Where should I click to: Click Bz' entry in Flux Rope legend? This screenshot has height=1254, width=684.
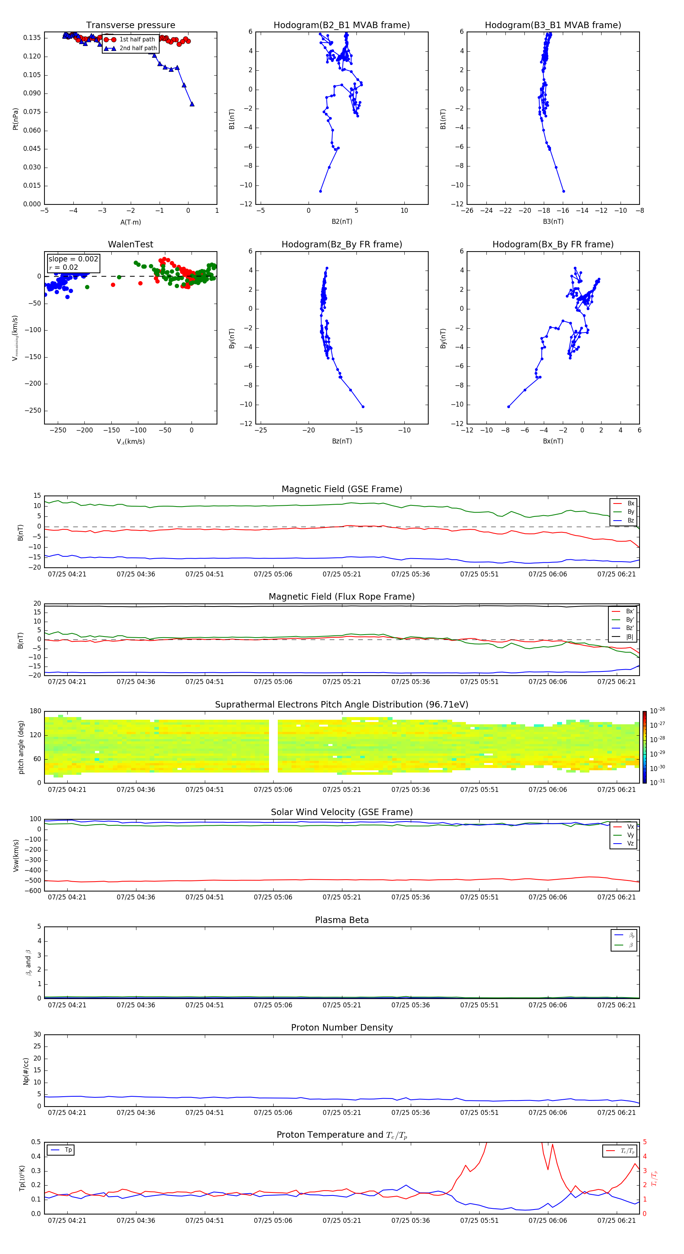point(623,629)
